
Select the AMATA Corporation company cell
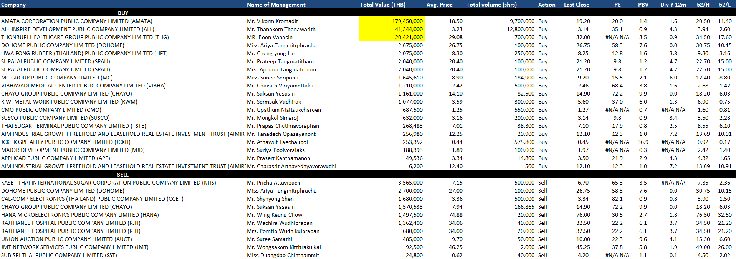coord(77,21)
